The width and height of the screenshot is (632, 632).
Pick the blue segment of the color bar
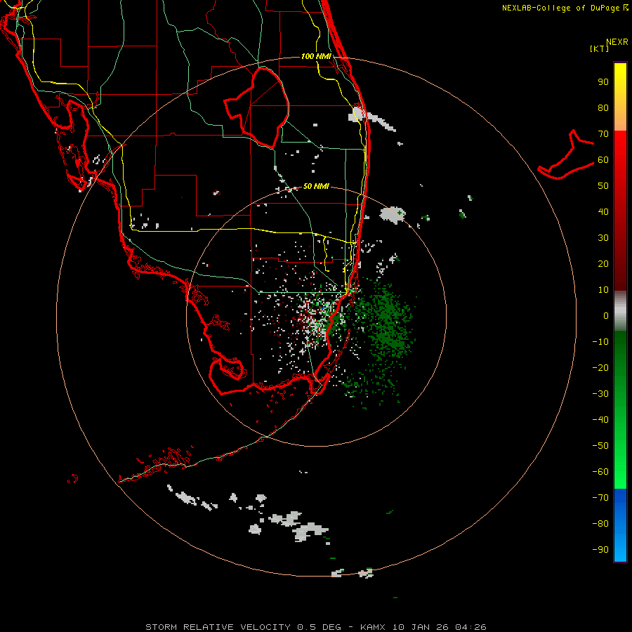coord(620,525)
